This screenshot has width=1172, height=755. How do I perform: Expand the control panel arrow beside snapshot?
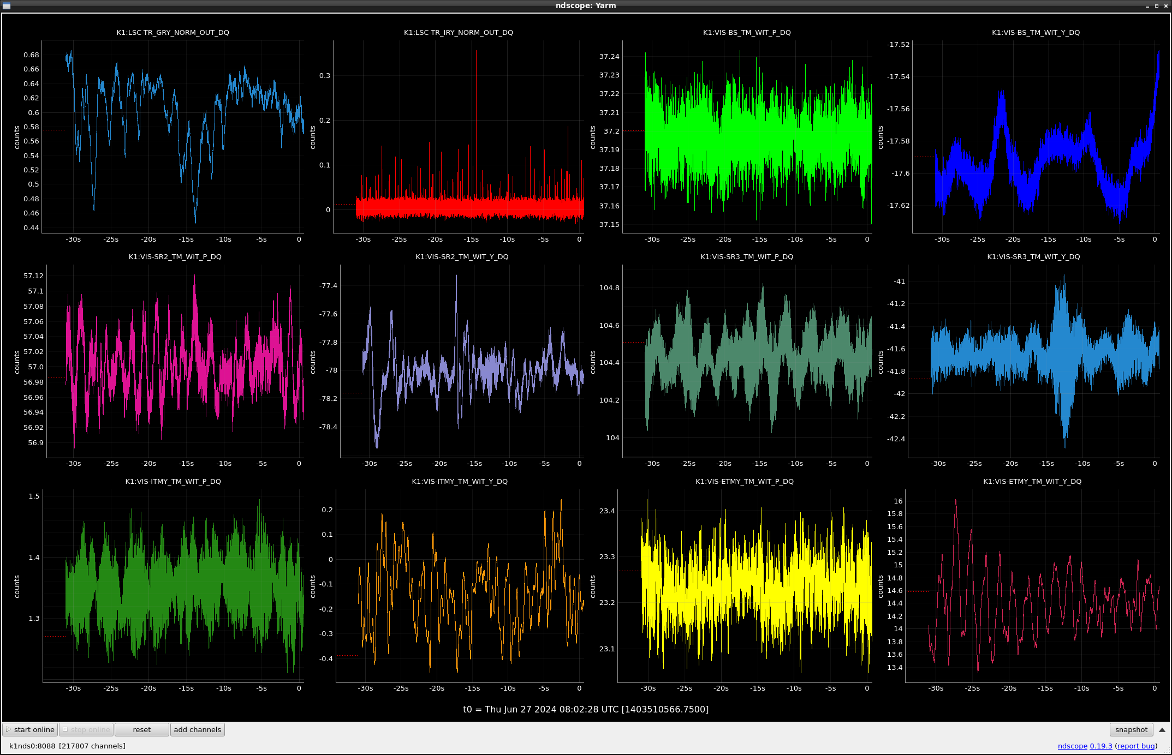click(x=1162, y=729)
